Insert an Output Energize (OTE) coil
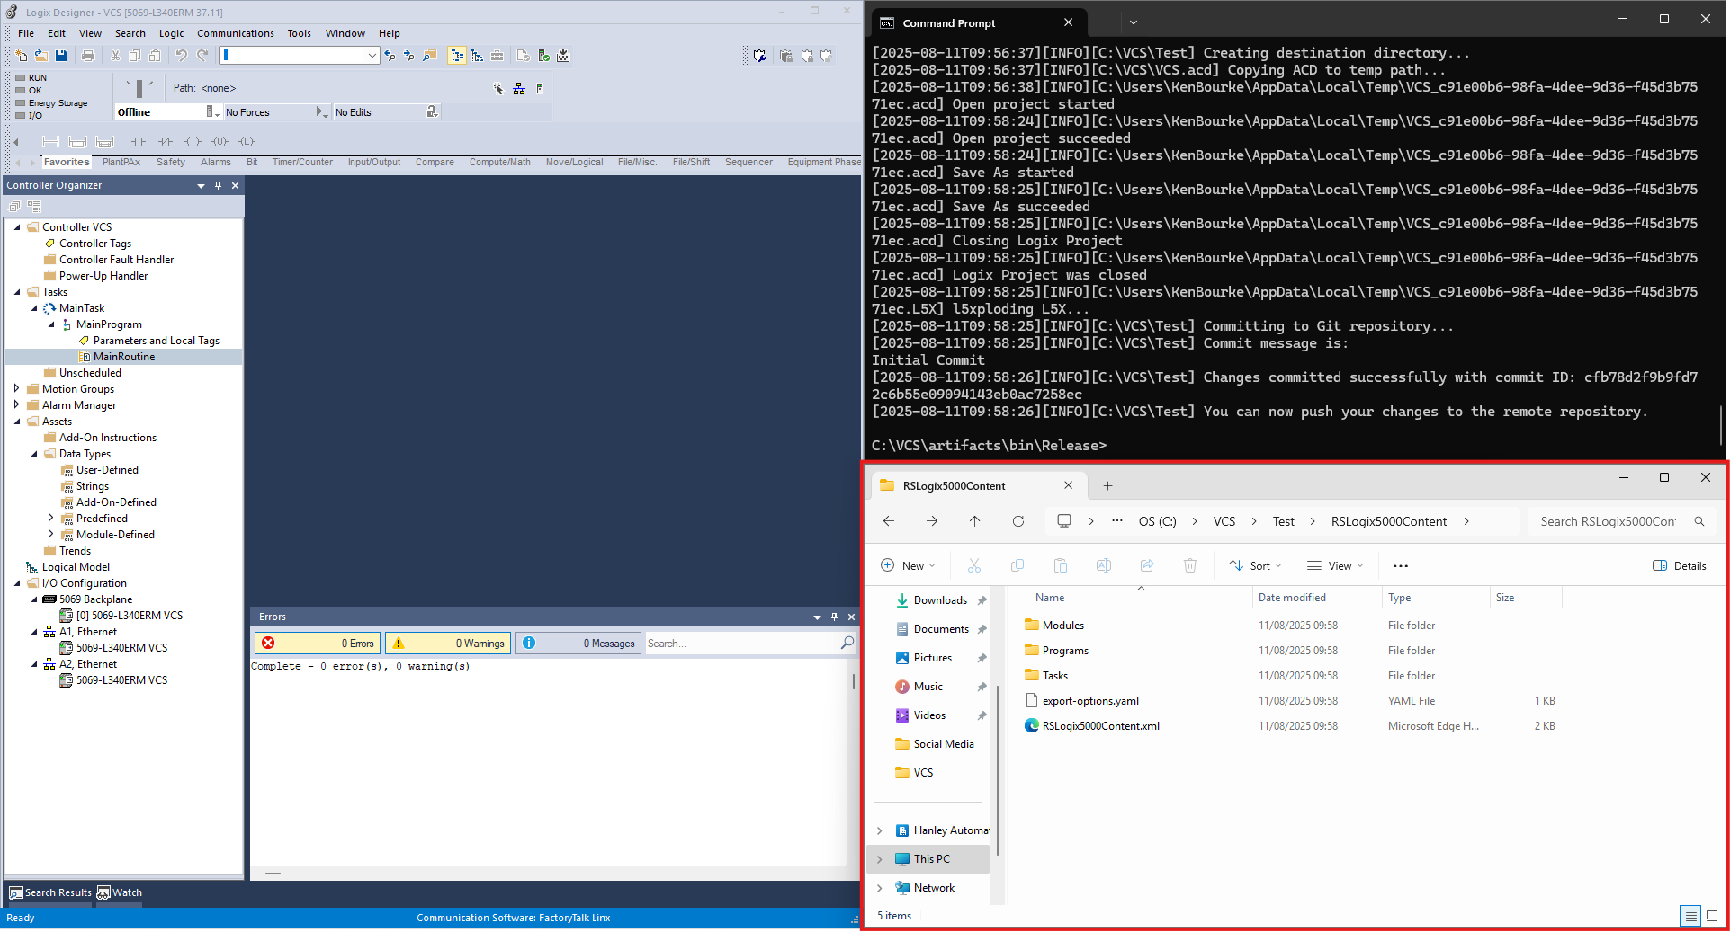Viewport: 1730px width, 932px height. (x=193, y=141)
